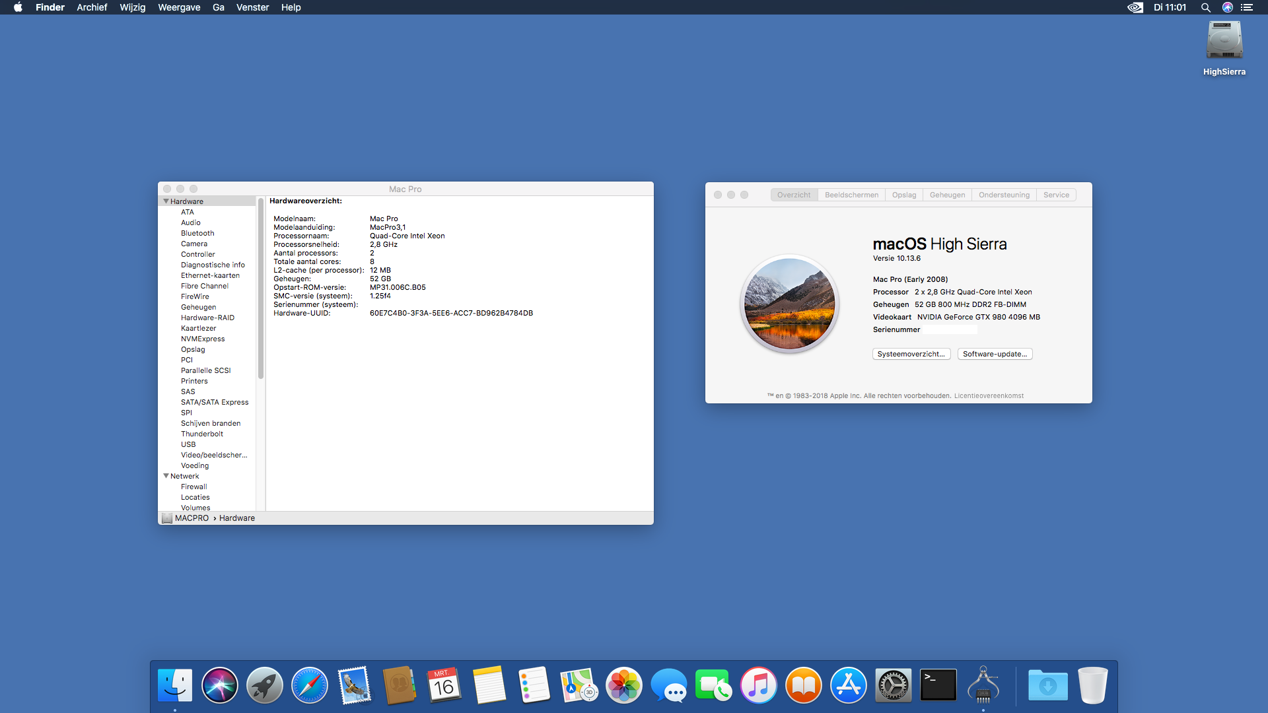1268x713 pixels.
Task: Select Thunderbolt in the sidebar
Action: (202, 434)
